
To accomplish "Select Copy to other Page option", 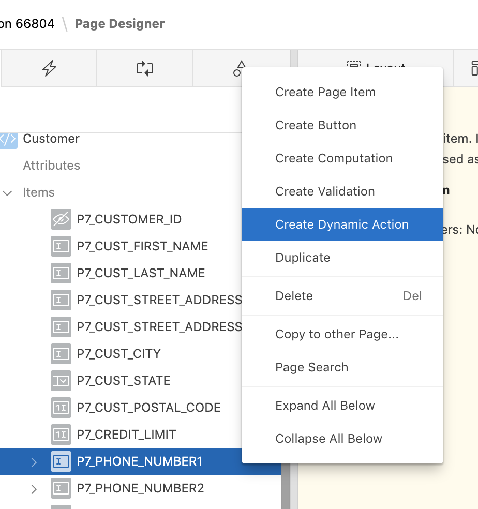I will click(337, 334).
